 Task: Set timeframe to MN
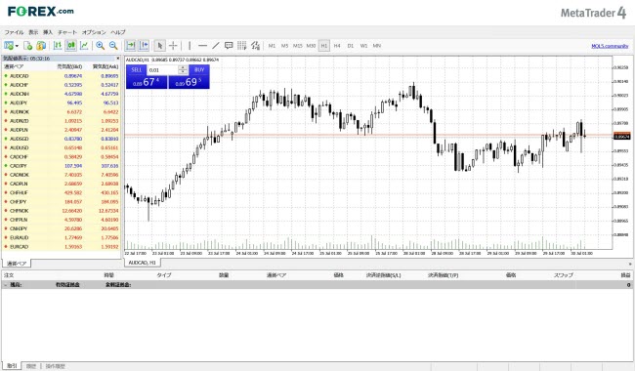pyautogui.click(x=377, y=46)
